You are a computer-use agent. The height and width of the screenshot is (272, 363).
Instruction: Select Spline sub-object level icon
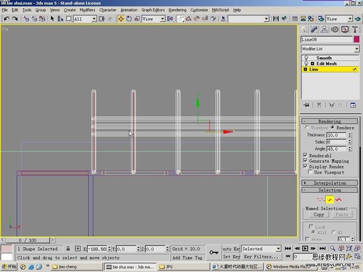coord(338,200)
